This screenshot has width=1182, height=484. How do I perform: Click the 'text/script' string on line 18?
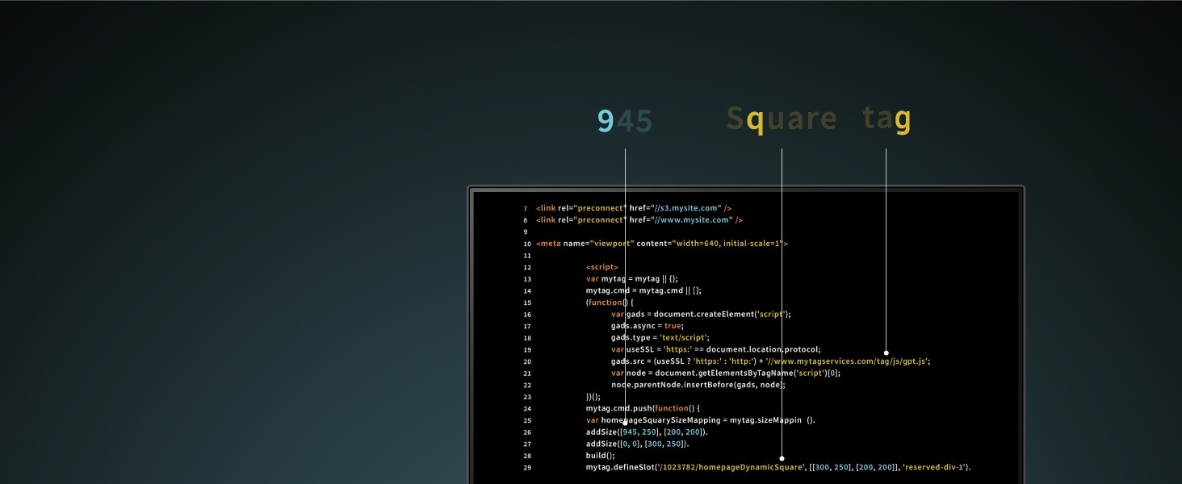pyautogui.click(x=684, y=338)
